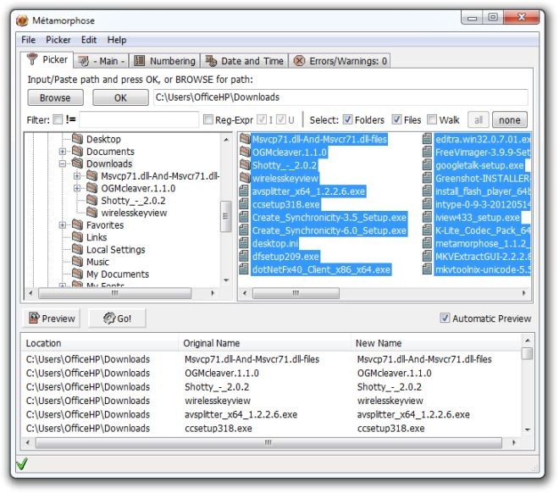Screen dimensions: 559x493
Task: Toggle the Automatic Preview checkbox
Action: pyautogui.click(x=445, y=319)
